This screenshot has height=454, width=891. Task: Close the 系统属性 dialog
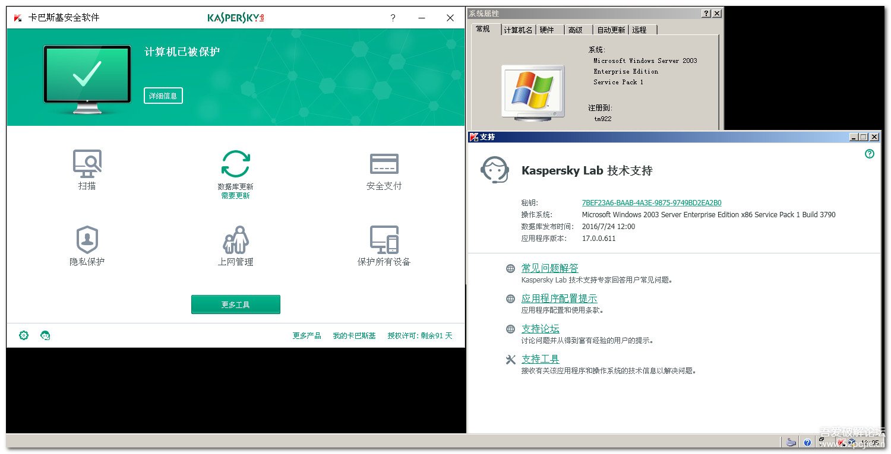(717, 13)
